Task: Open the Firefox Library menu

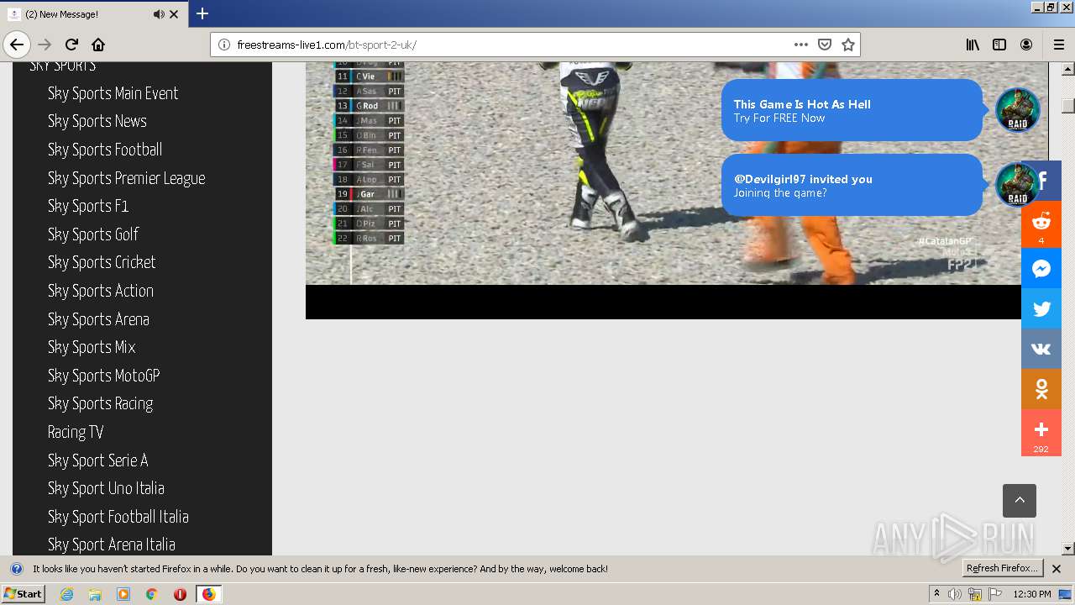Action: point(973,45)
